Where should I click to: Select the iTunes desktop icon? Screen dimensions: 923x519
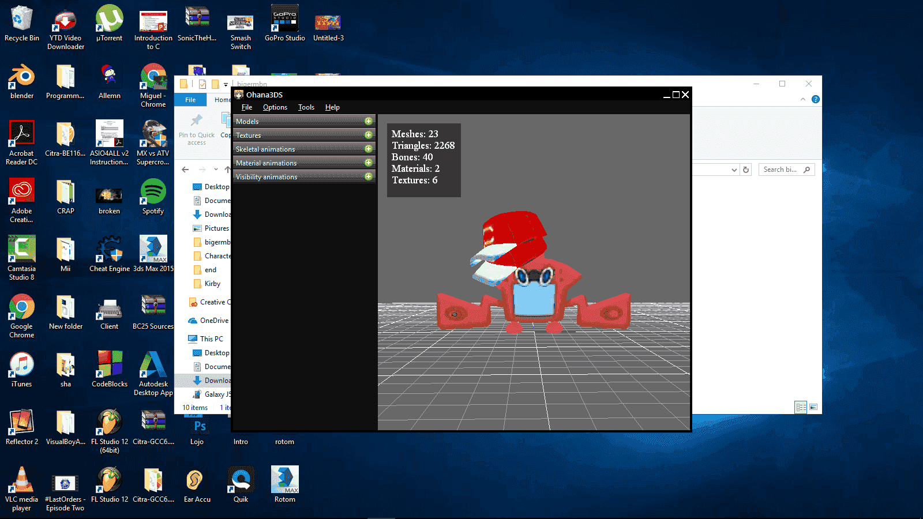pyautogui.click(x=22, y=370)
